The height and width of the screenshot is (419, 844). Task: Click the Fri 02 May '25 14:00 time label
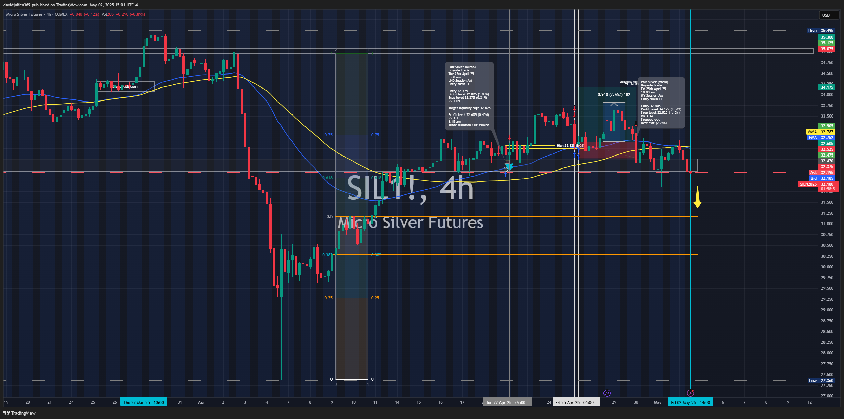[690, 402]
